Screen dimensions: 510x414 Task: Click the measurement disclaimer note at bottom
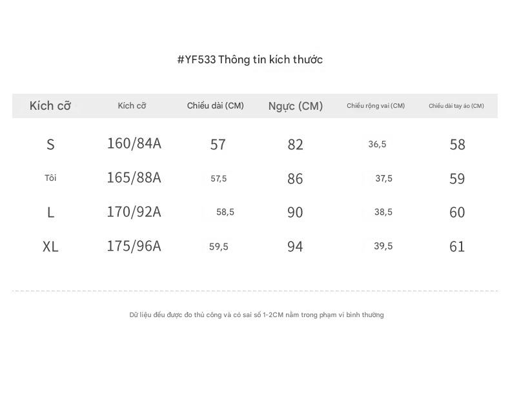(257, 315)
